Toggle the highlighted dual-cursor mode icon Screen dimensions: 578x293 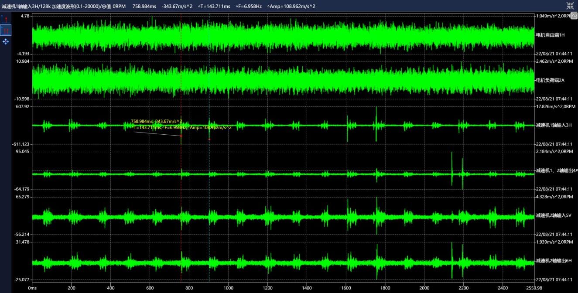[6, 30]
